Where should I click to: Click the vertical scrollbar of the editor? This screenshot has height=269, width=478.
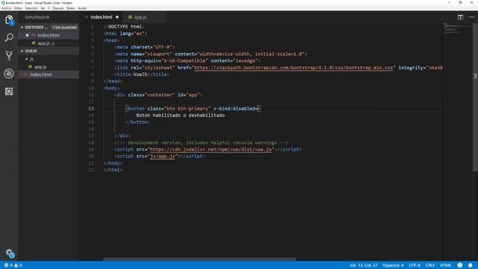click(x=475, y=98)
